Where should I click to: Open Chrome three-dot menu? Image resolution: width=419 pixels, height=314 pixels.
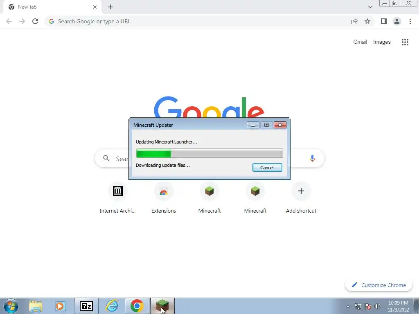pyautogui.click(x=410, y=21)
